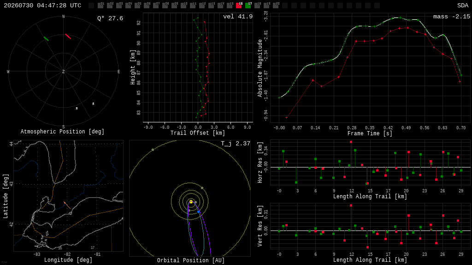This screenshot has height=265, width=472.
Task: Select station box 06 in top bar
Action: coord(147,6)
